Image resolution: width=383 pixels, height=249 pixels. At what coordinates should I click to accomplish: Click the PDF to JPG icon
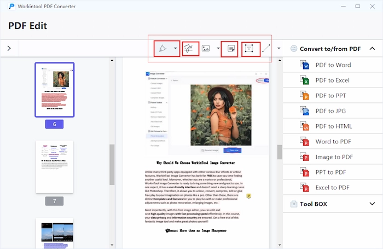(304, 111)
